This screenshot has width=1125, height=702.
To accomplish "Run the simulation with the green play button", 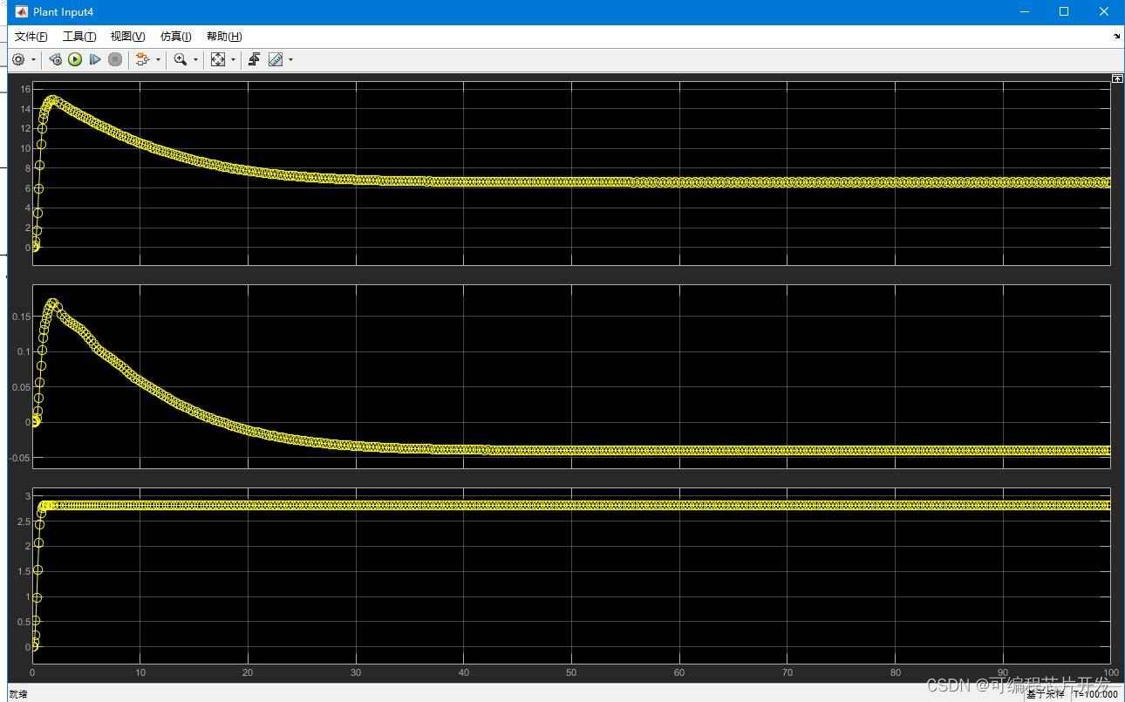I will click(75, 59).
